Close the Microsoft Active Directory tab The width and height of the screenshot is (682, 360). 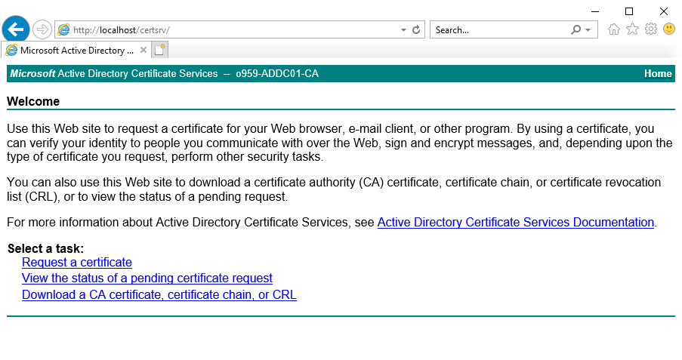(143, 50)
